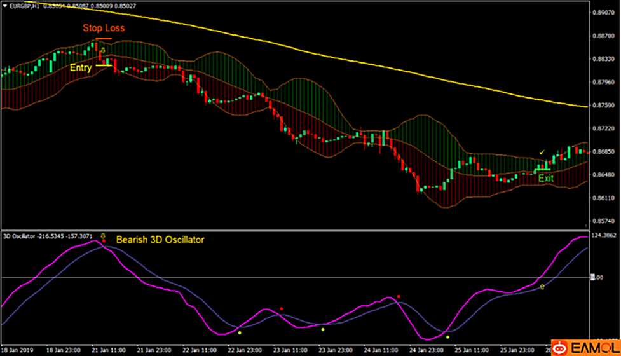Click the 0.89070 price axis label
This screenshot has width=621, height=356.
[603, 12]
